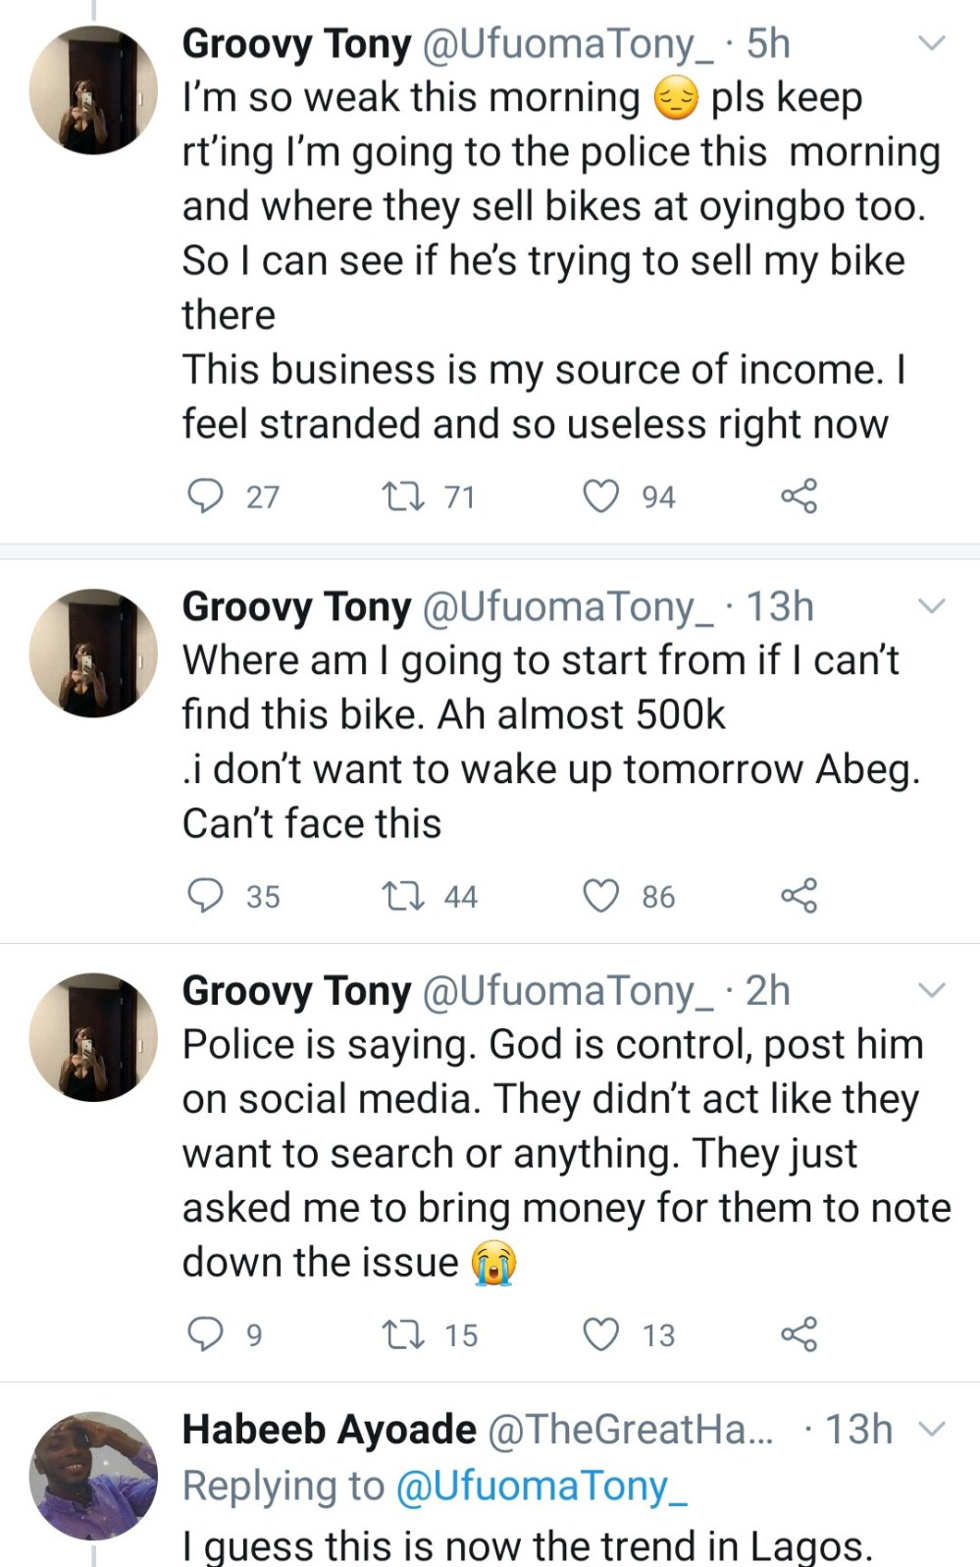Reply to the 'almost 500k' bike tweet
The image size is (980, 1567).
pos(205,896)
